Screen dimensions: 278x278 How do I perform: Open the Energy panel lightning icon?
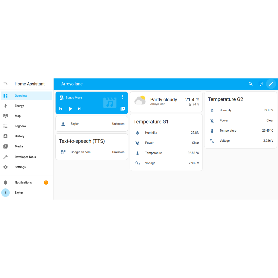(5, 106)
